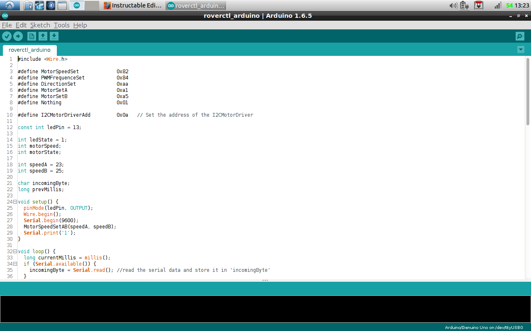The width and height of the screenshot is (531, 331).
Task: Click the editor/console split handle dots
Action: 265,281
